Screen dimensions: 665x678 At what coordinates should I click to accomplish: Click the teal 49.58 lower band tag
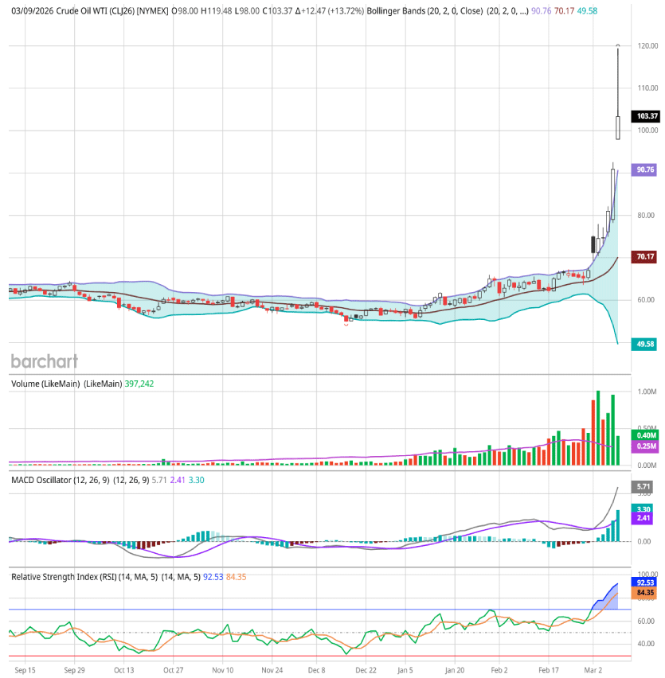[x=643, y=344]
